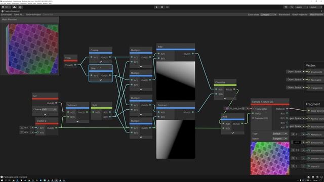The image size is (324, 182).
Task: Click the first status bar icon at the bottom right
Action: point(308,177)
